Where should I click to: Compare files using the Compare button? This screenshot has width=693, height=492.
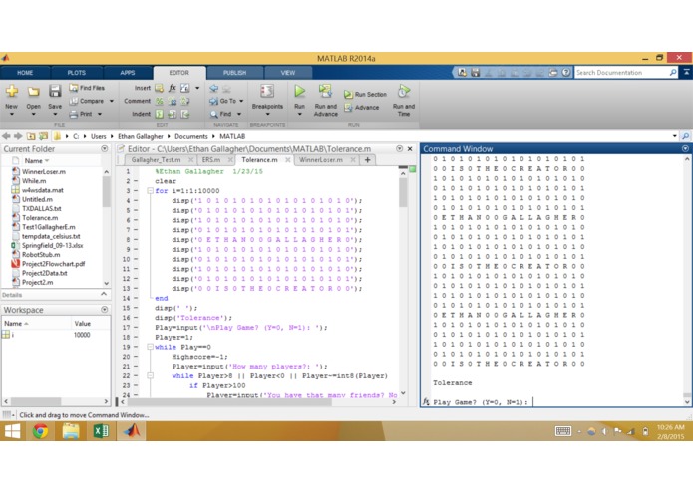pyautogui.click(x=87, y=101)
